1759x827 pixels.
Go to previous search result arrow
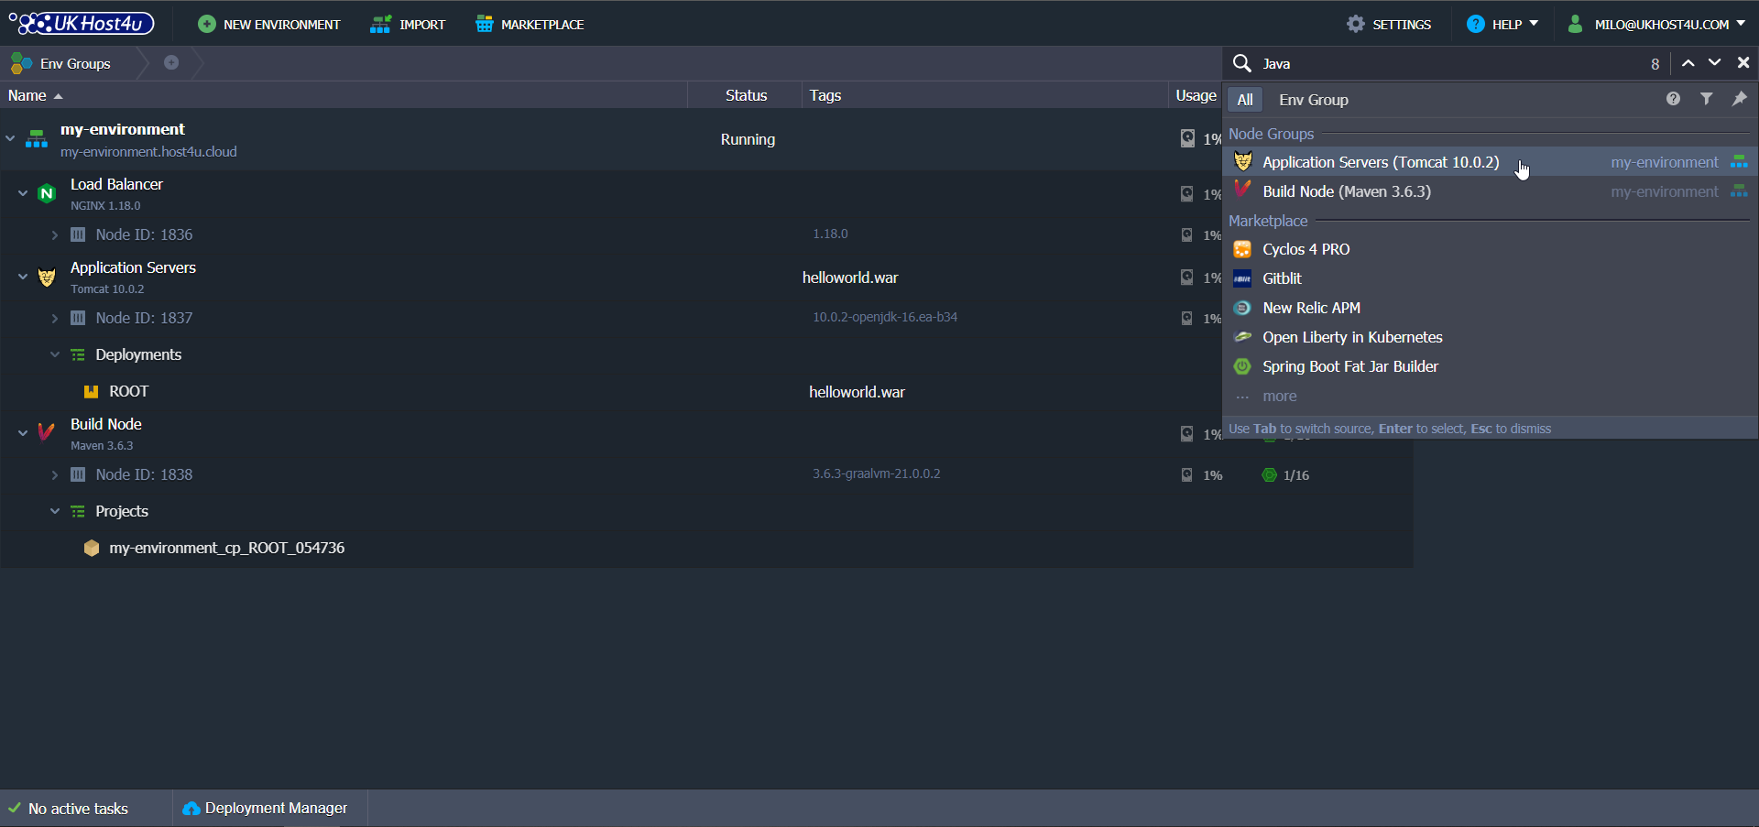tap(1688, 63)
